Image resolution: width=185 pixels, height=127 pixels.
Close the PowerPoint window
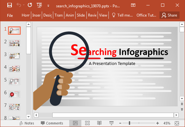177,5
